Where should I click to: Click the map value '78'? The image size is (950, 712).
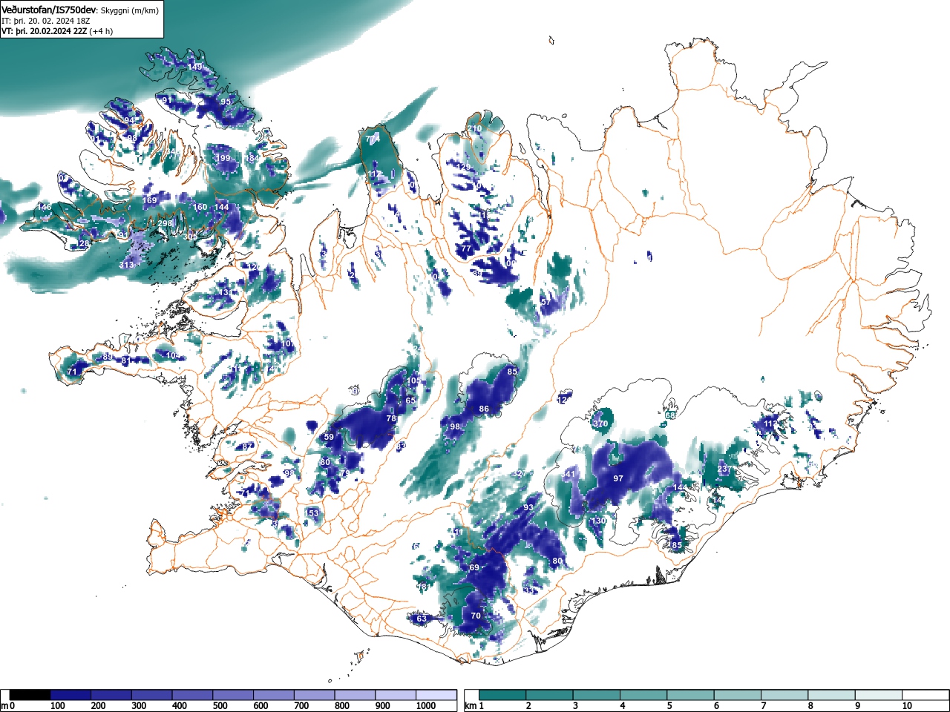click(391, 418)
